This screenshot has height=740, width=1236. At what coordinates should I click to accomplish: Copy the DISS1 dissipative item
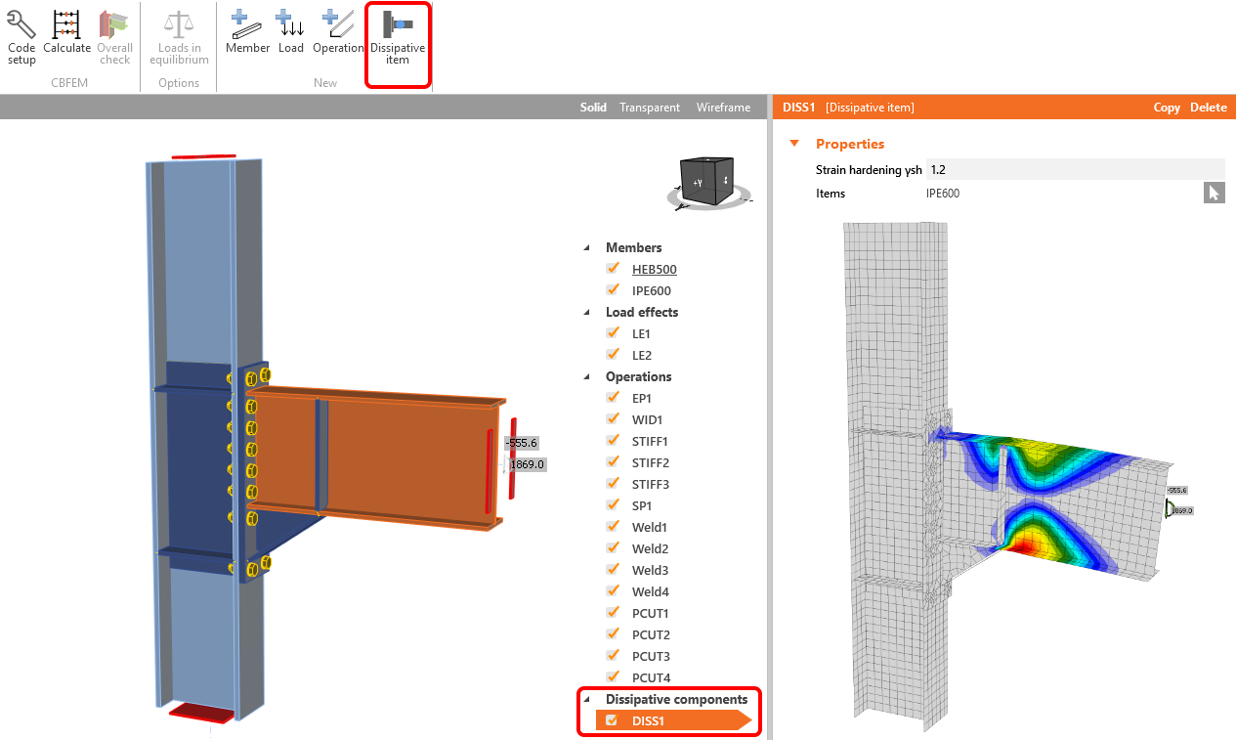[x=1167, y=107]
